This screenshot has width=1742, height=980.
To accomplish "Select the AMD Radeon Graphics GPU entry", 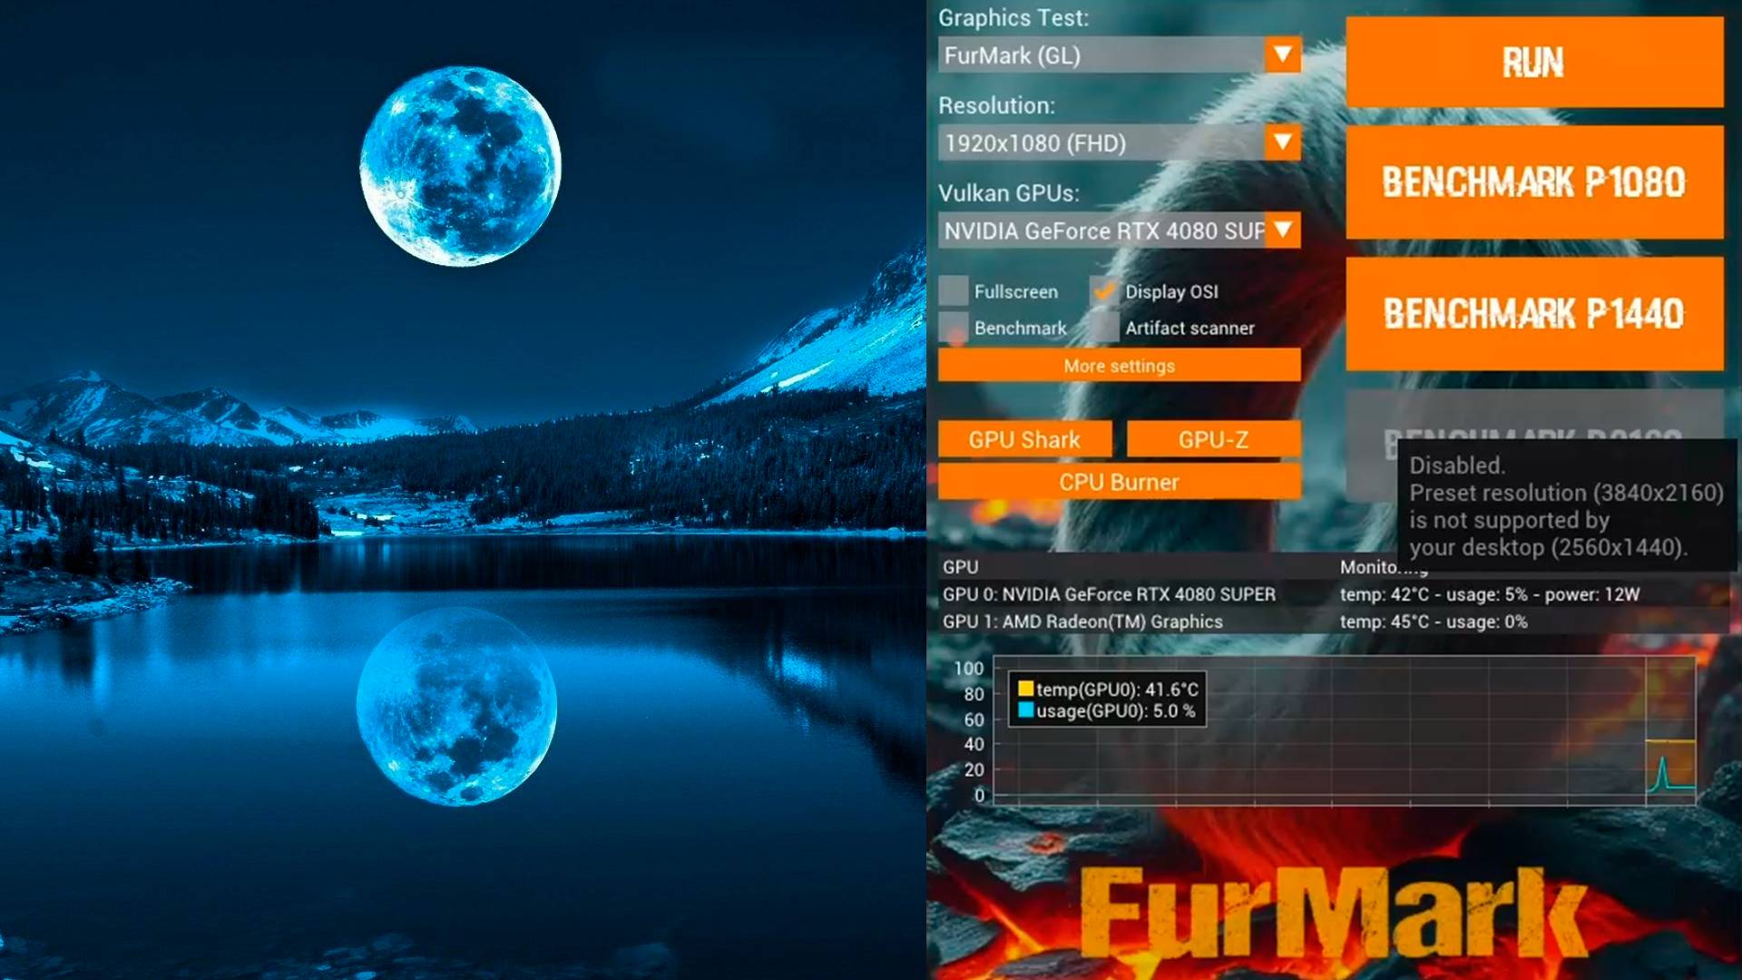I will click(1082, 621).
